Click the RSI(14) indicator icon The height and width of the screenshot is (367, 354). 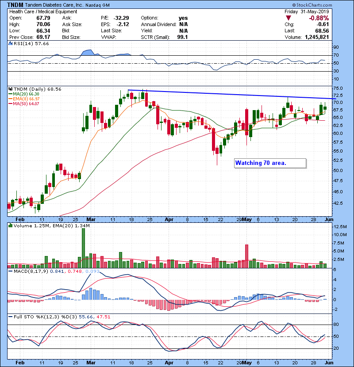tap(10, 43)
